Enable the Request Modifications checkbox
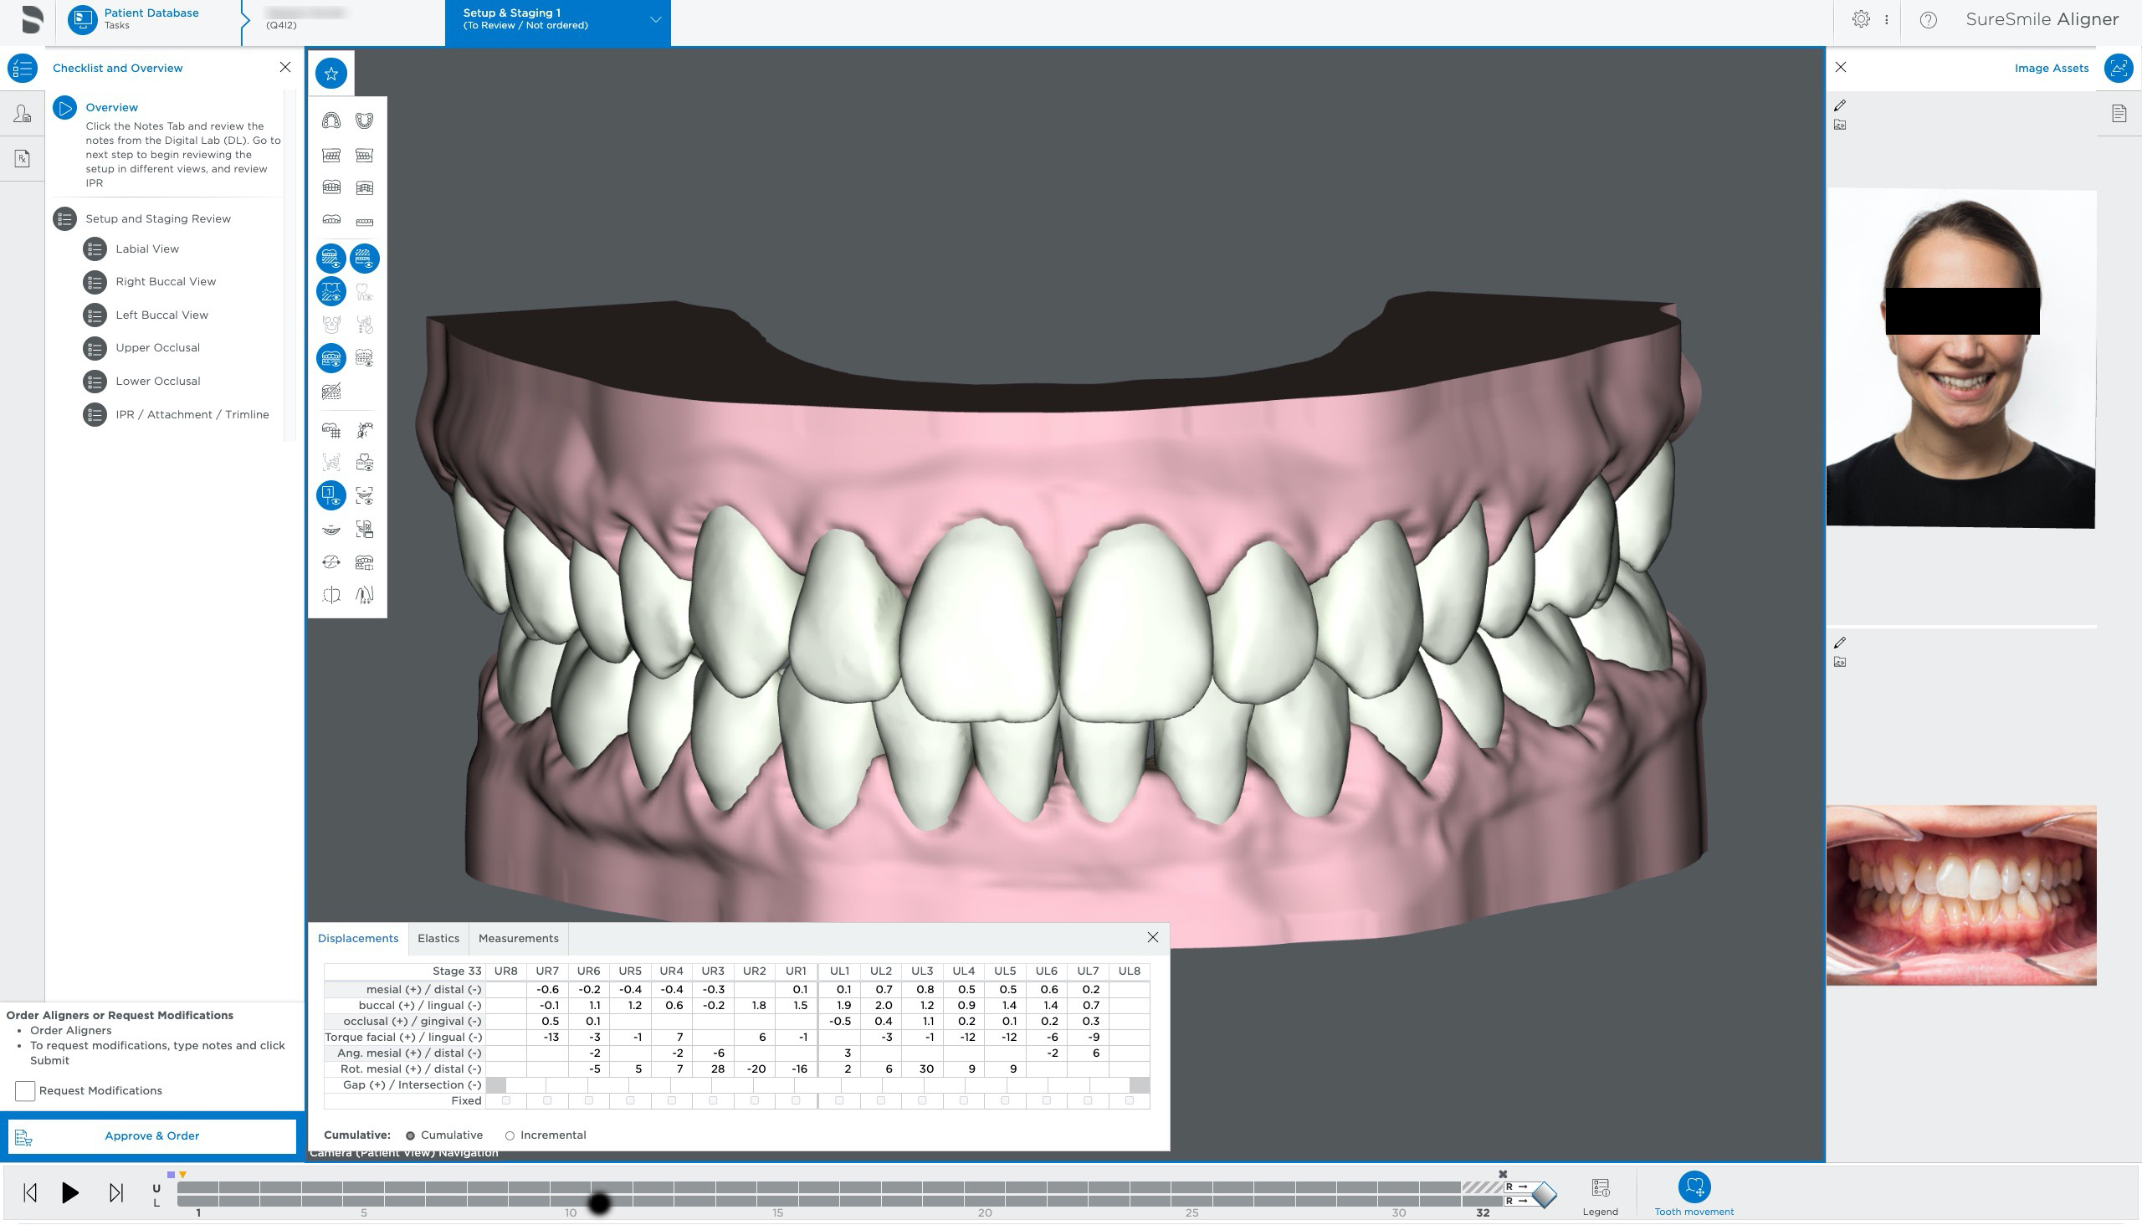Viewport: 2142px width, 1225px height. 26,1090
